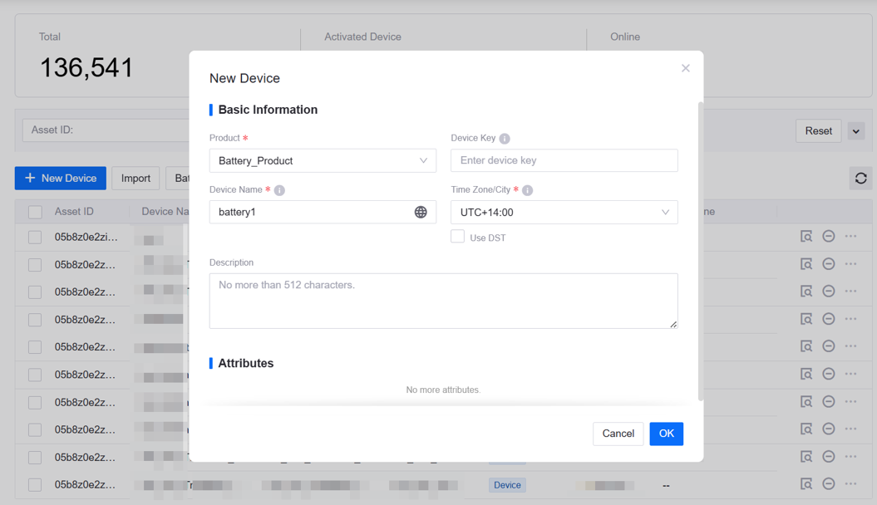The width and height of the screenshot is (877, 505).
Task: Open the more options ellipsis in third row
Action: 850,292
